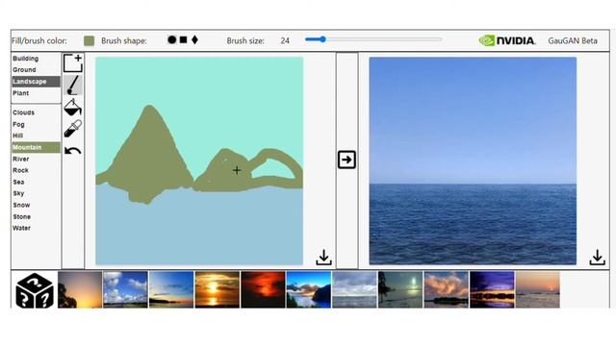
Task: Pick the purple twilight reflection thumbnail
Action: click(x=492, y=290)
